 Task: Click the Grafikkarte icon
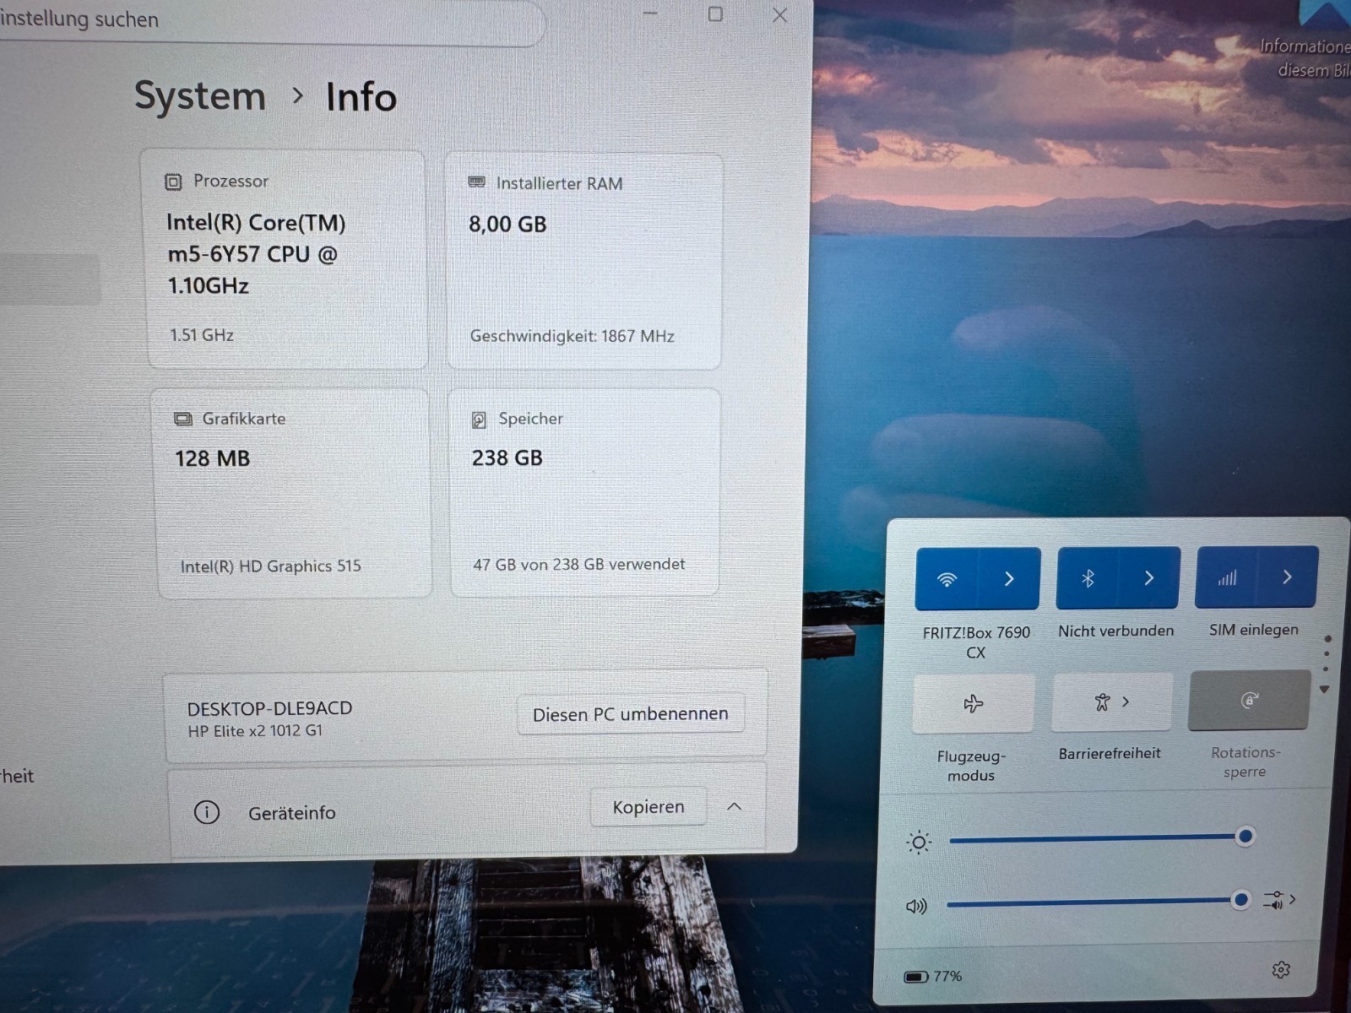(183, 419)
